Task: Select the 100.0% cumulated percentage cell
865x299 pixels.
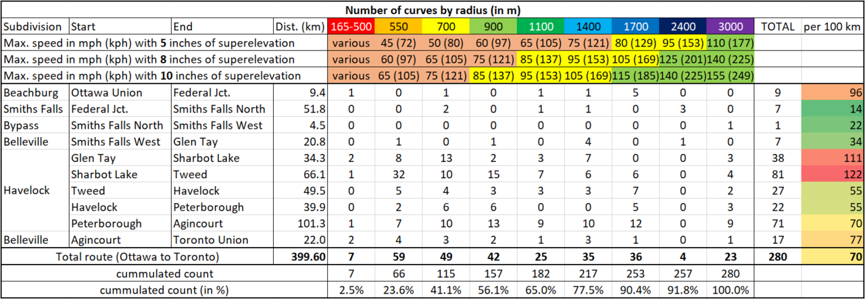Action: click(x=731, y=290)
